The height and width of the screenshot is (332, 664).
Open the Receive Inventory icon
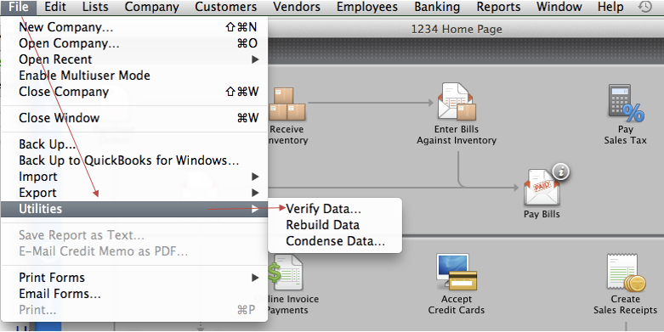(287, 104)
